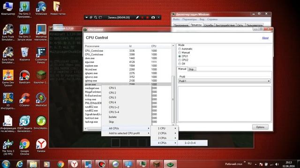The height and width of the screenshot is (168, 300).
Task: Open the ESET Защита банковско shortcut
Action: point(24,124)
